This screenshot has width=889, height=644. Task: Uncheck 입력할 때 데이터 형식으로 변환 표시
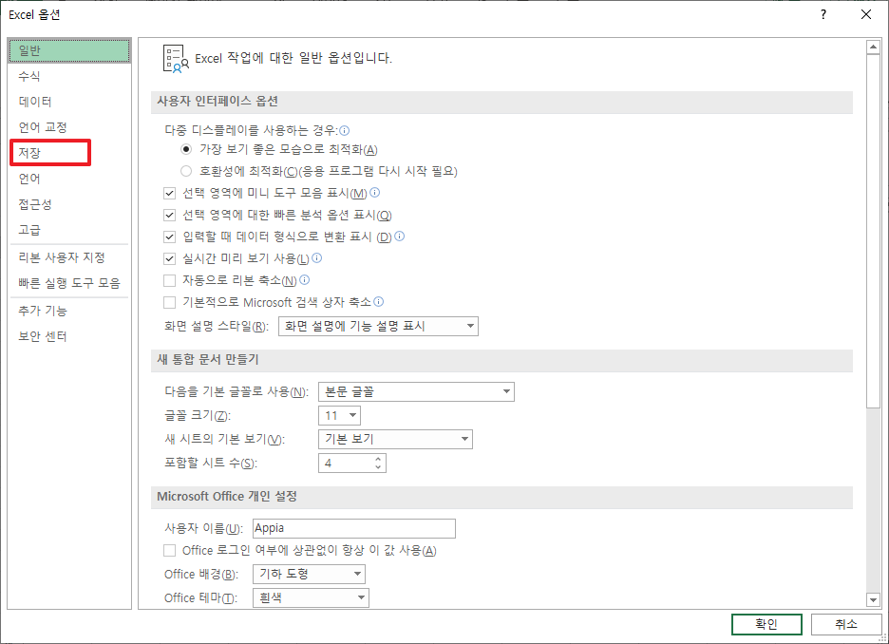click(169, 237)
